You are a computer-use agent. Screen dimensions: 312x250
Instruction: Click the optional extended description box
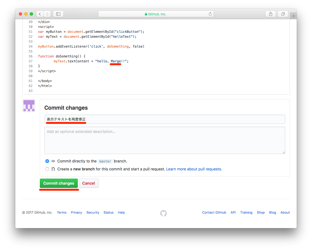point(165,140)
